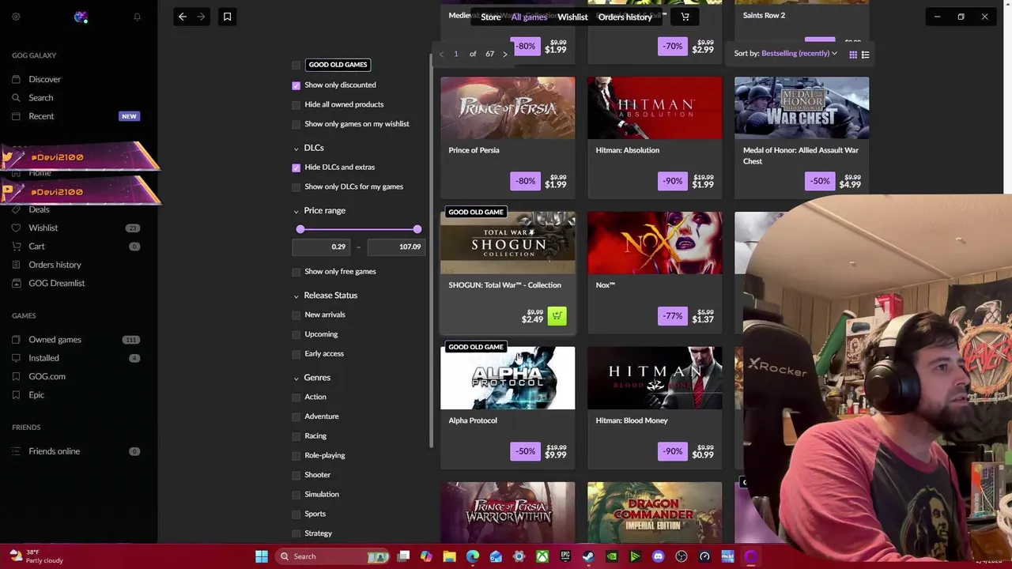Open Search in the sidebar
1012x569 pixels.
[x=40, y=98]
